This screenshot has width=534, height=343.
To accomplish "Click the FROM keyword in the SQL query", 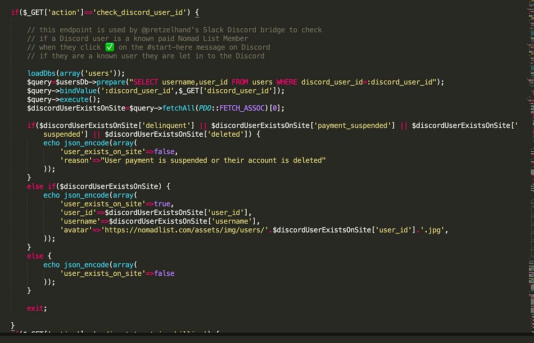I will click(240, 82).
